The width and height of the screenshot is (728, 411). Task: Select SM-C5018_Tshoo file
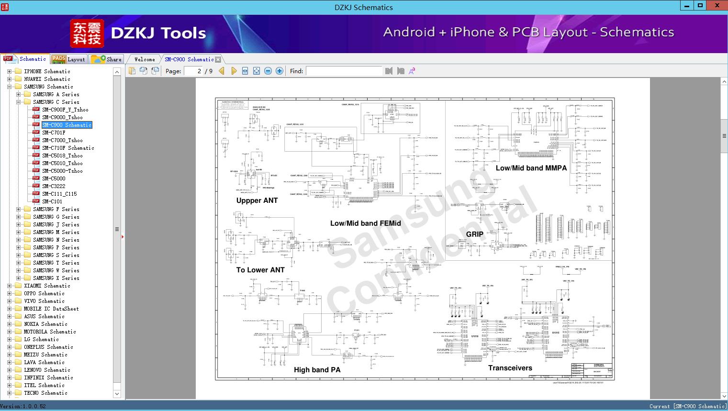(62, 156)
